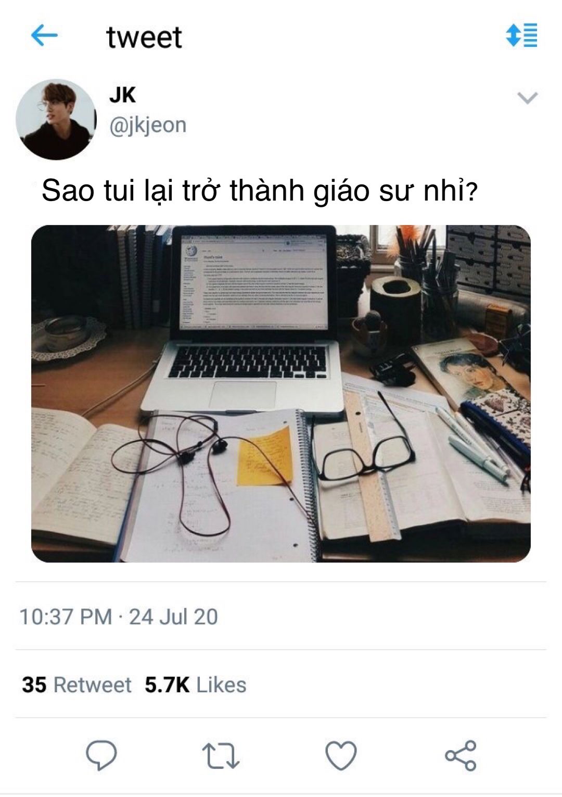562x797 pixels.
Task: Expand tweet options chevron menu
Action: [528, 98]
